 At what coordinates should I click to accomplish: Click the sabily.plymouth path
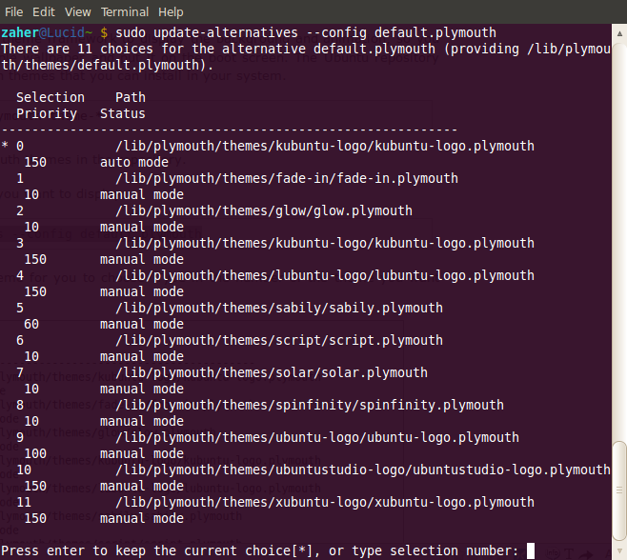coord(279,308)
